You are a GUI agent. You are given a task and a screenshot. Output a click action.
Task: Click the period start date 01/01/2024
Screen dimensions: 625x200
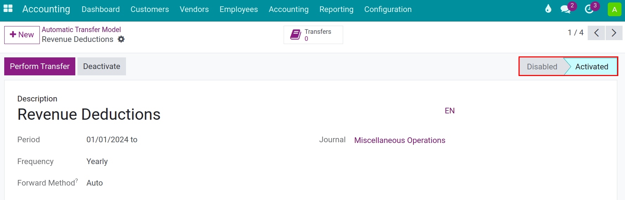107,140
